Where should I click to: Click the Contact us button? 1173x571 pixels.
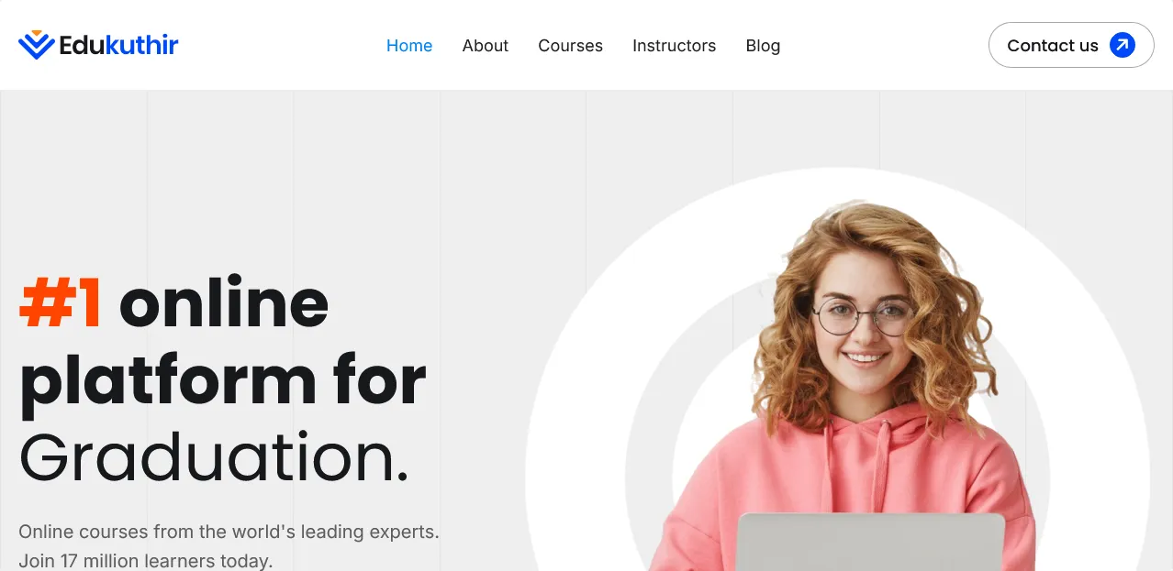[1071, 45]
